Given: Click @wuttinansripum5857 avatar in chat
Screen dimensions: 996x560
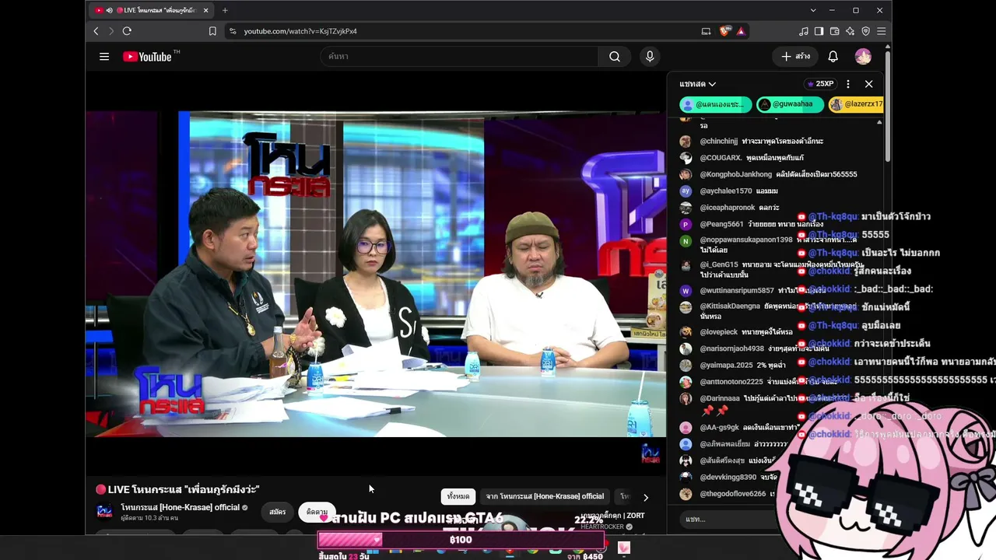Looking at the screenshot, I should tap(686, 290).
